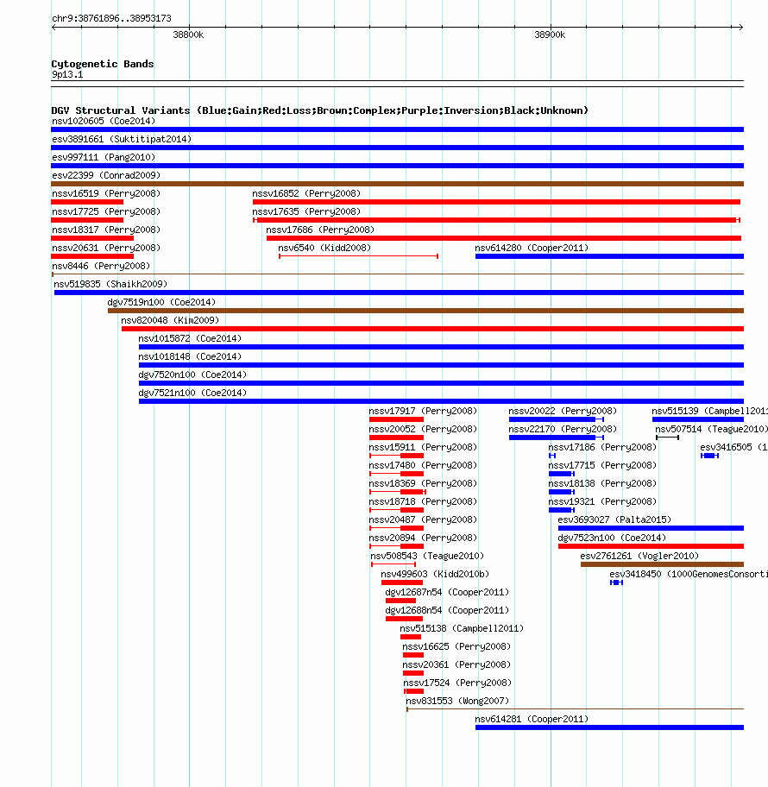Click the blue bar under esv3418450

(x=616, y=582)
